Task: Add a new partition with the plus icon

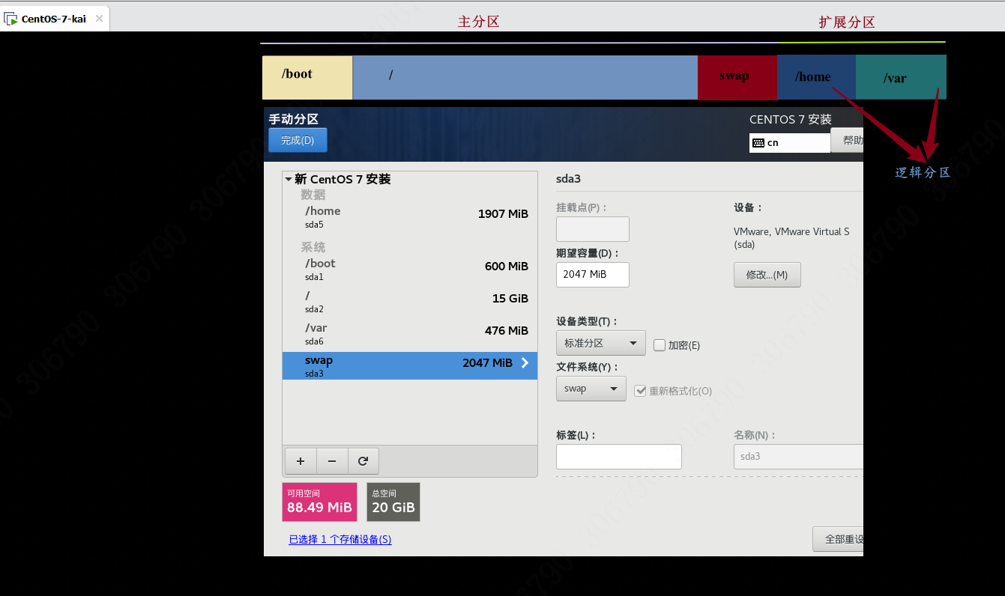Action: 300,460
